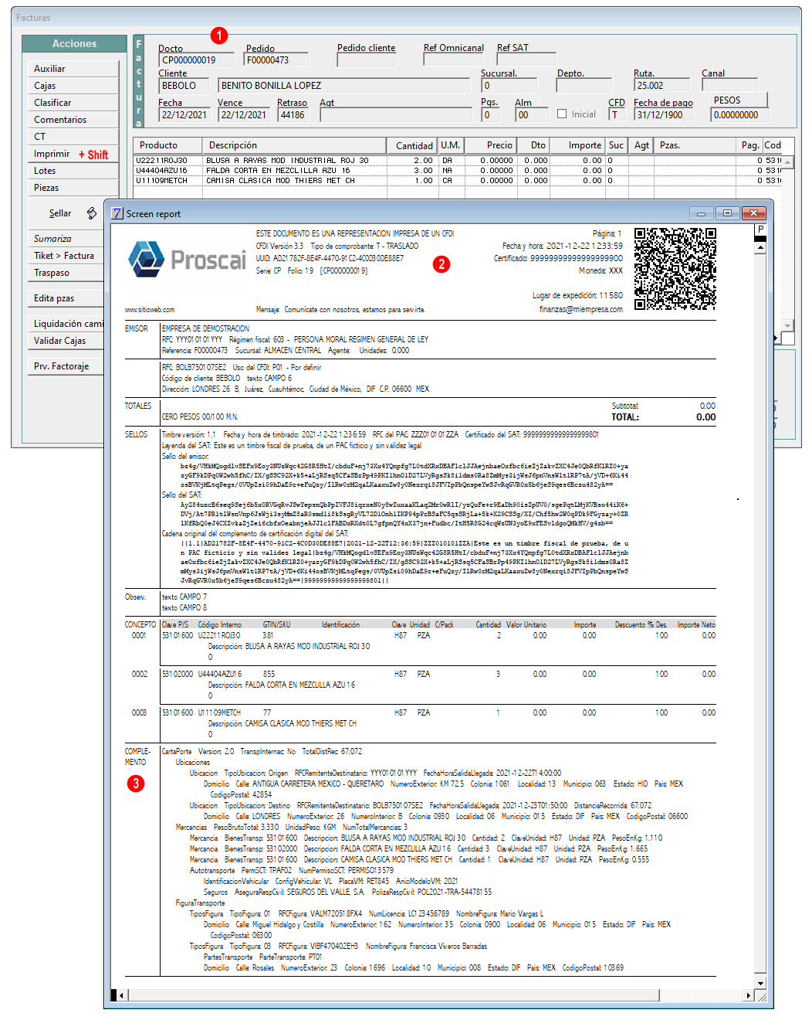Maximize the Screen report window
The width and height of the screenshot is (812, 1020).
click(727, 213)
